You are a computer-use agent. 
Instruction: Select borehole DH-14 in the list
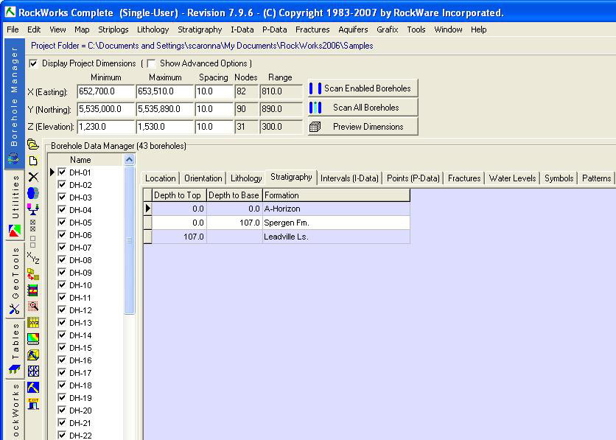coord(80,335)
